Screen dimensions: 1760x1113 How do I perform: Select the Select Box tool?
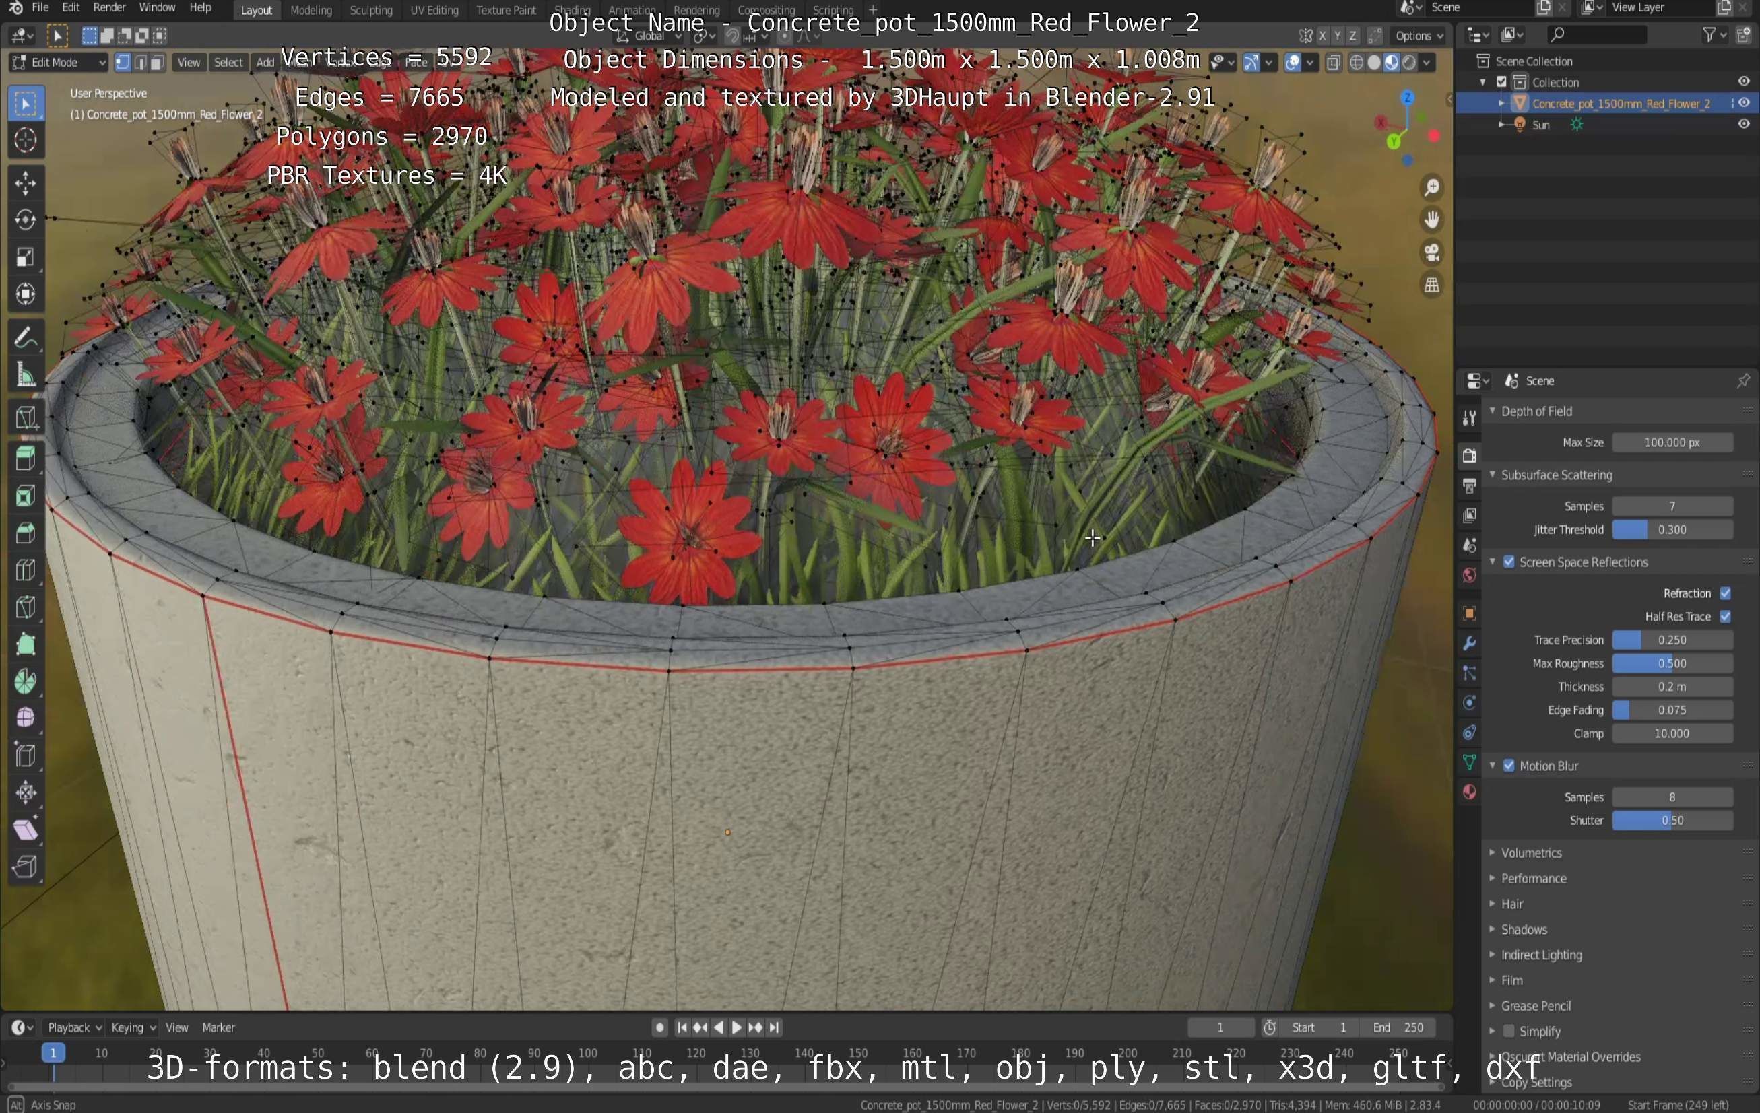26,104
